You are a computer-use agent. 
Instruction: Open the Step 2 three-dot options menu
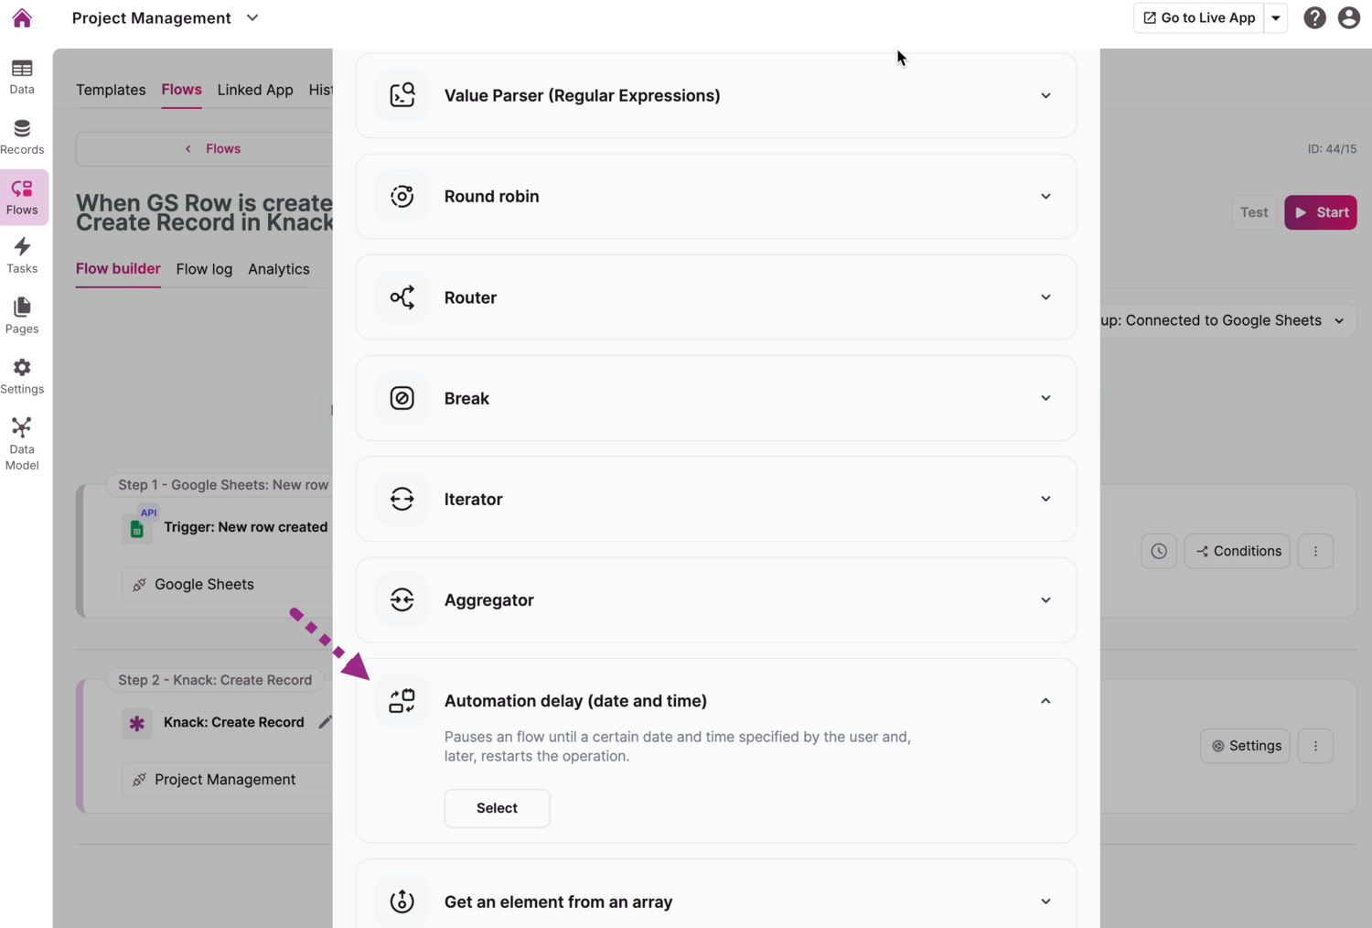tap(1315, 746)
